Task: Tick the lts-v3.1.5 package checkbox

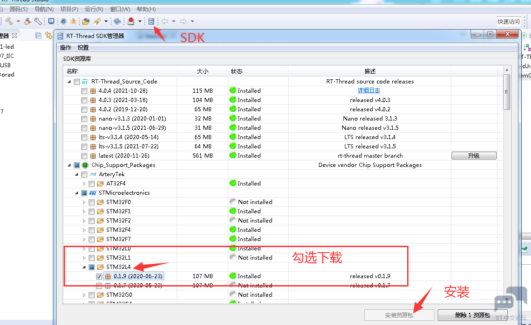Action: (x=84, y=147)
